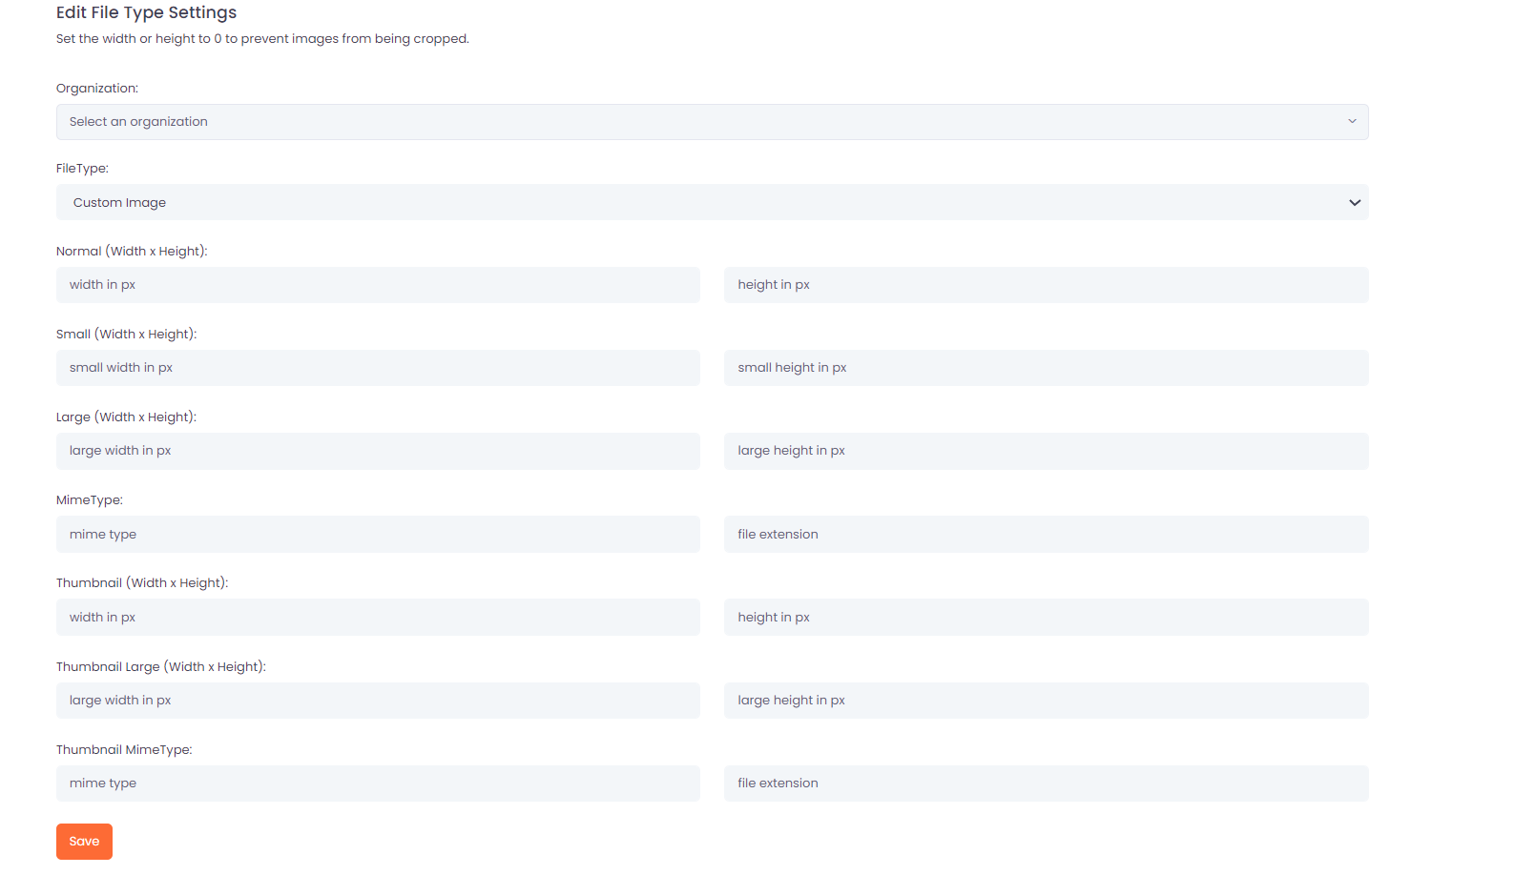
Task: Focus the Thumbnail height in px field
Action: click(x=1046, y=617)
